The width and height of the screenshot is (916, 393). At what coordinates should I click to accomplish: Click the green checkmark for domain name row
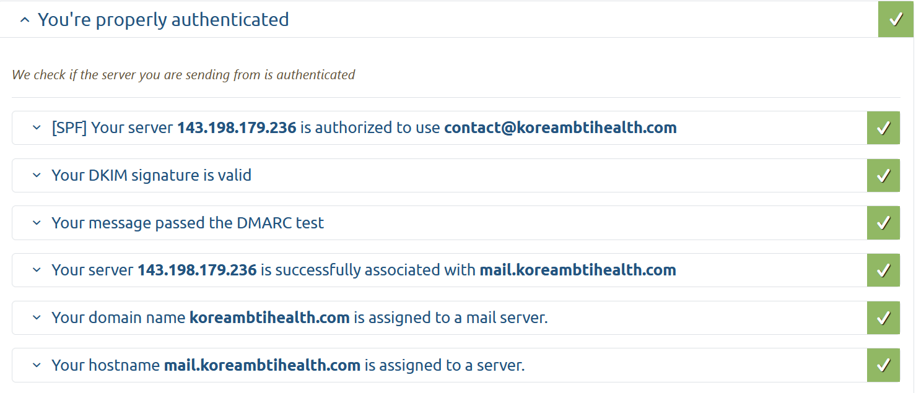(883, 317)
